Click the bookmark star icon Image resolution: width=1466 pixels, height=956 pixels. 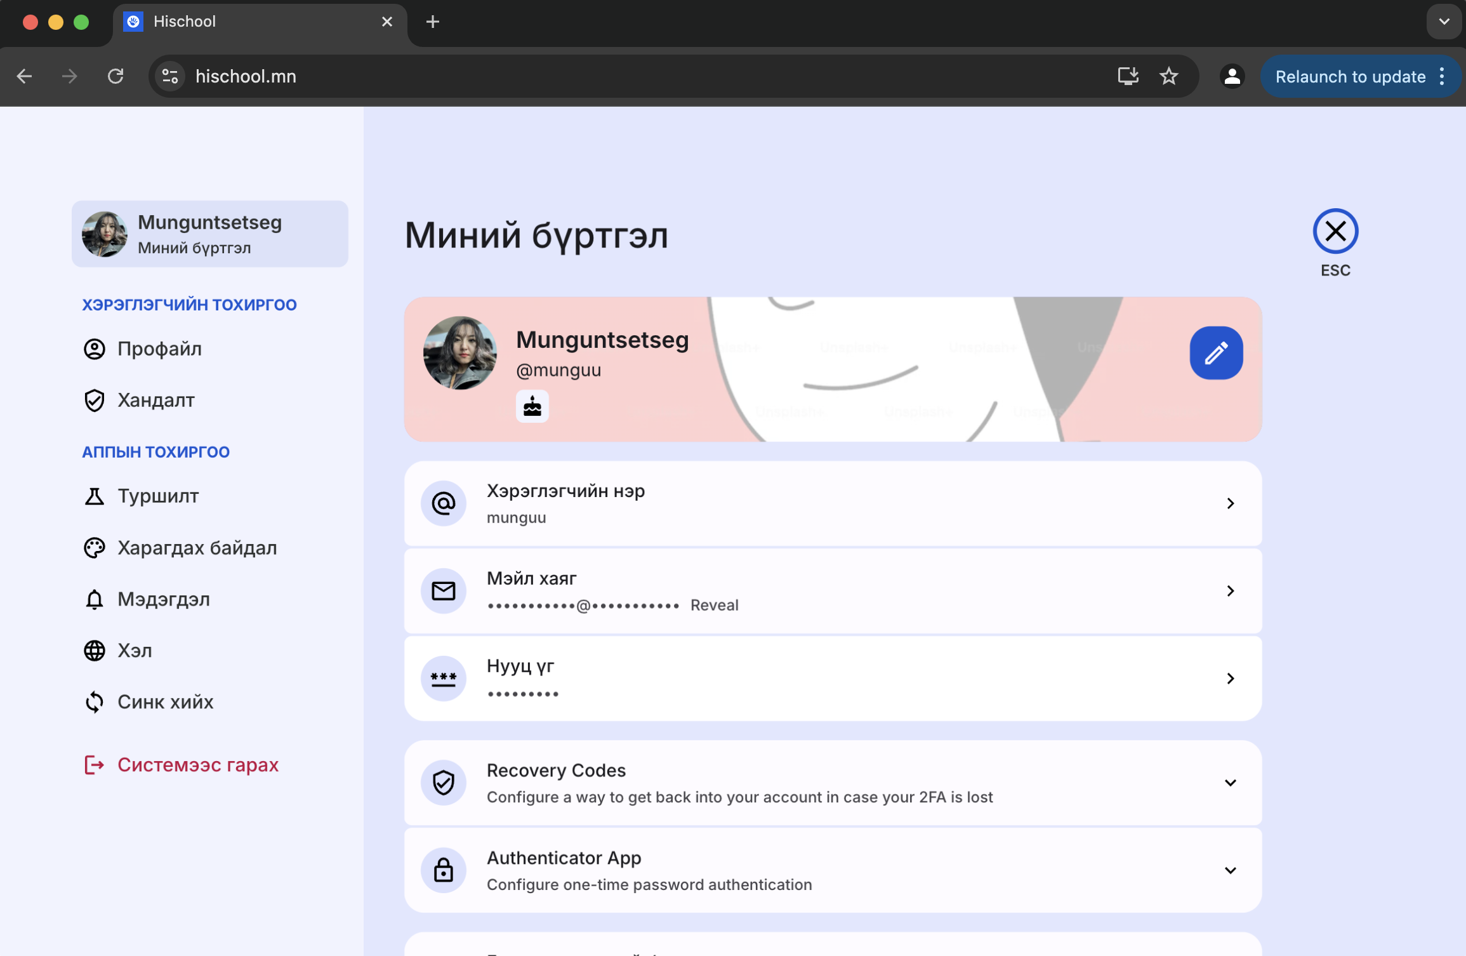click(x=1168, y=76)
